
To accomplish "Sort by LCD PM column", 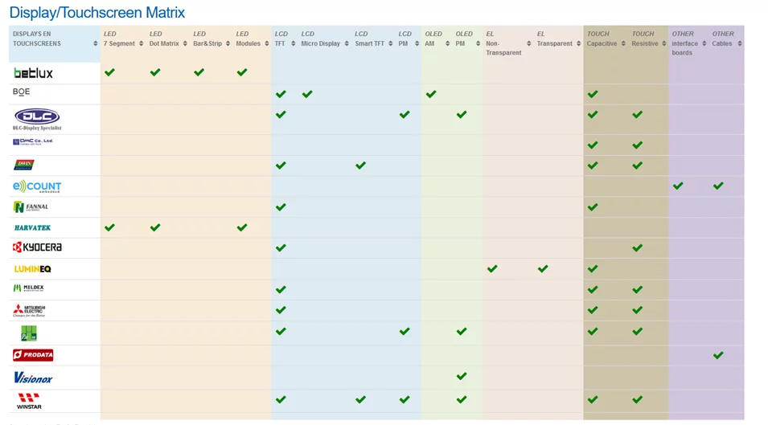I will click(x=417, y=43).
